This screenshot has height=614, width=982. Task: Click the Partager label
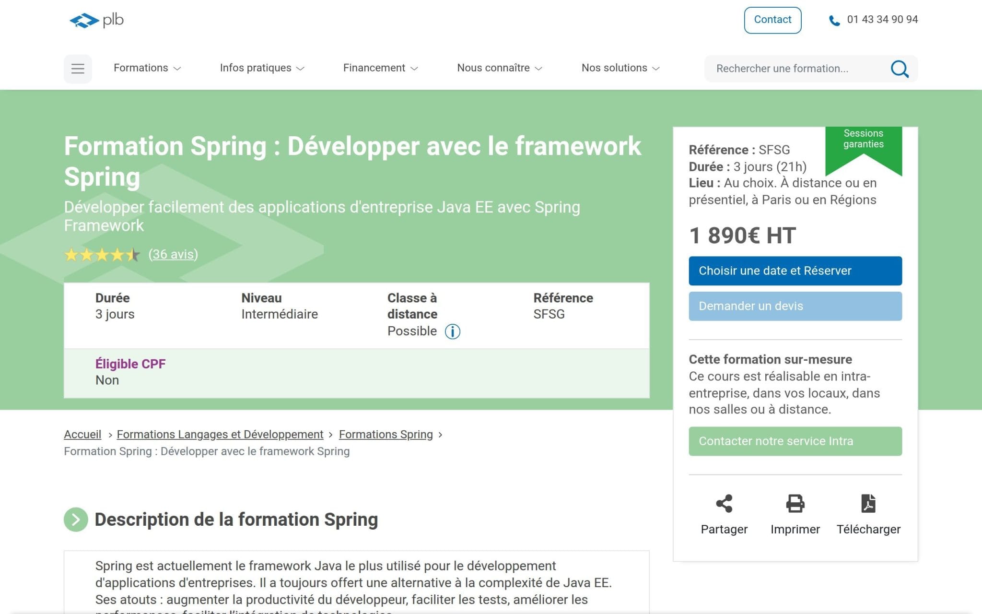[x=724, y=529]
